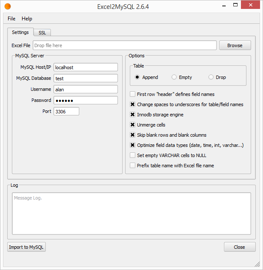Image resolution: width=263 pixels, height=270 pixels.
Task: Minimize the Excel2MySQL window
Action: click(x=224, y=5)
